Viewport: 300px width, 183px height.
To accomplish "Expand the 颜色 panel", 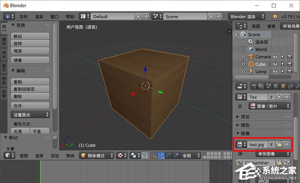I will point(237,125).
